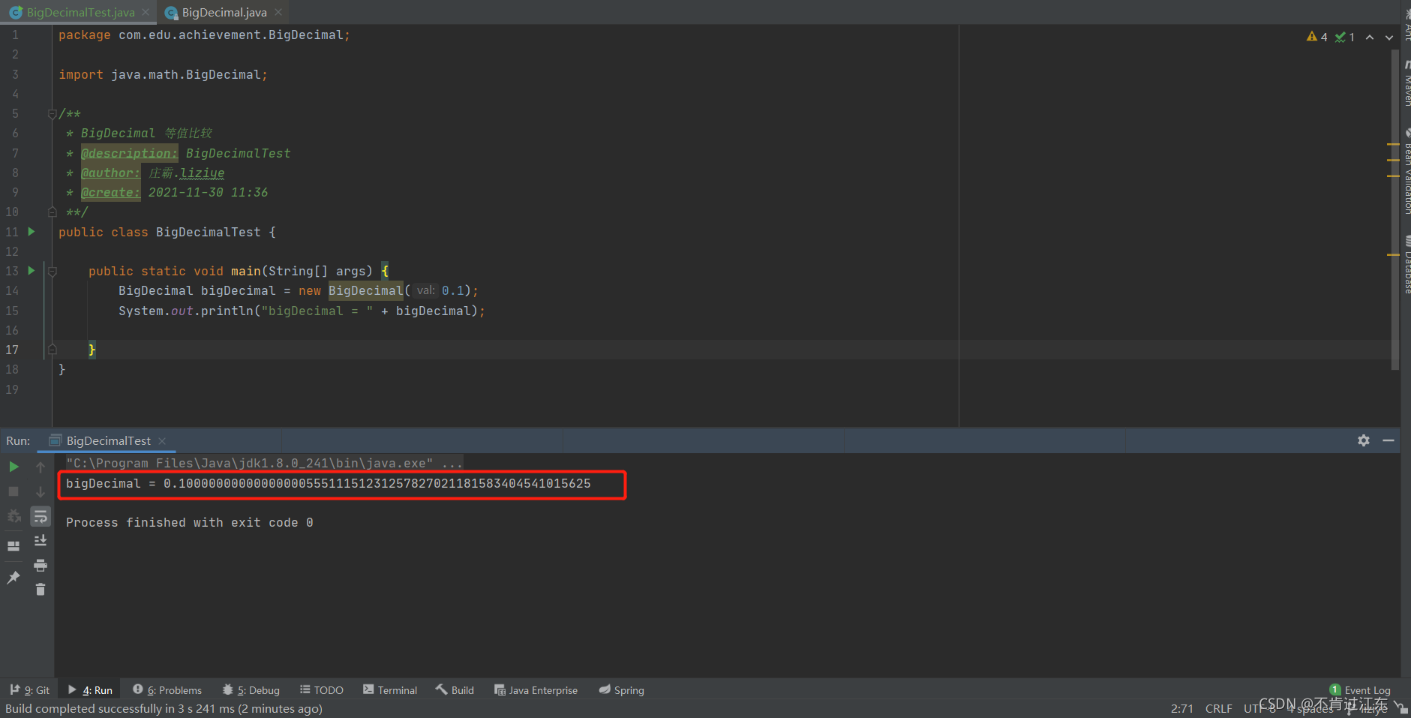Open the 6: Problems tool window
Viewport: 1411px width, 718px height.
pyautogui.click(x=167, y=690)
